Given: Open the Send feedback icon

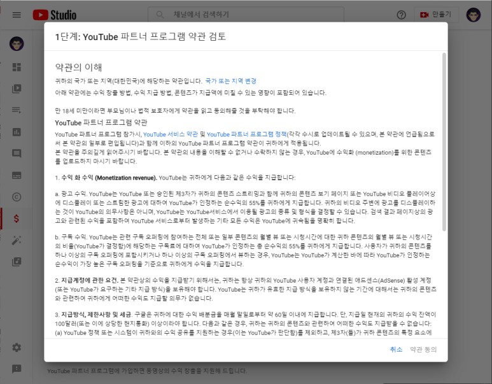Looking at the screenshot, I should [17, 369].
